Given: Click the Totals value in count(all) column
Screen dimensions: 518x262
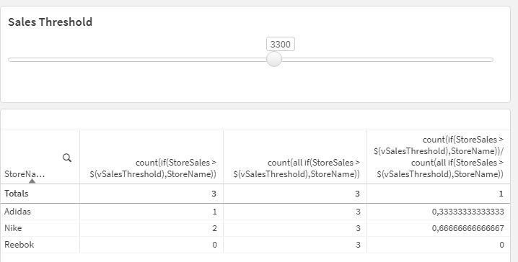Looking at the screenshot, I should coord(357,194).
